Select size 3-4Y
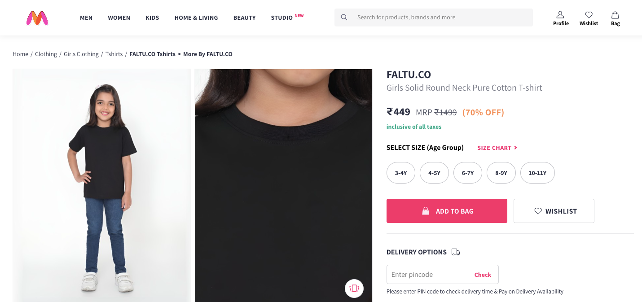 click(401, 173)
